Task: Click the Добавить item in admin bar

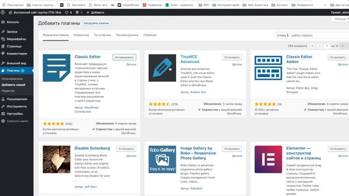Action: click(x=95, y=13)
